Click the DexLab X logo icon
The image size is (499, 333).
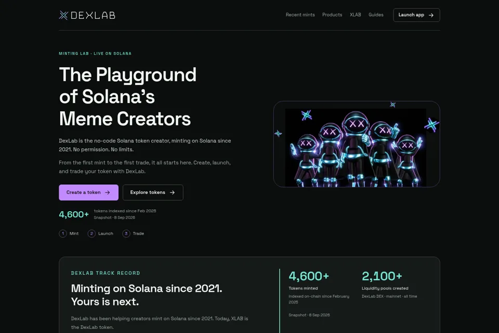(x=63, y=15)
